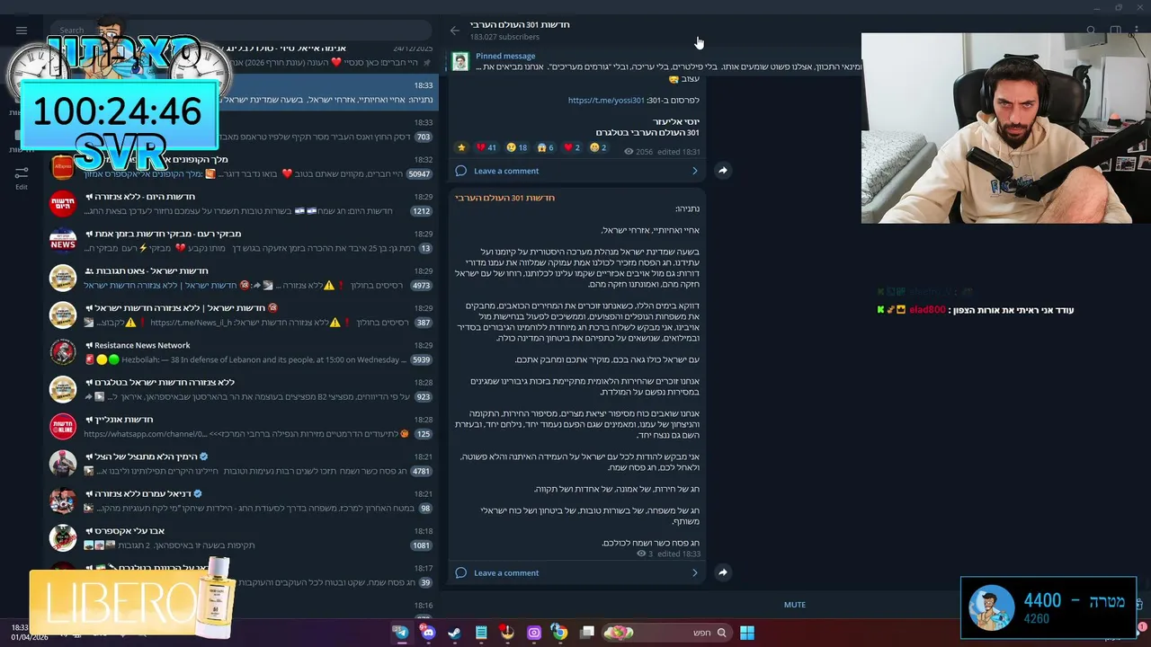The image size is (1151, 647).
Task: Click the Resistance News Network avatar
Action: 63,352
